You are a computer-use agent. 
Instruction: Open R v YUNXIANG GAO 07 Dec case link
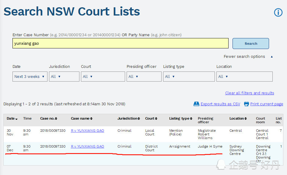(x=87, y=146)
